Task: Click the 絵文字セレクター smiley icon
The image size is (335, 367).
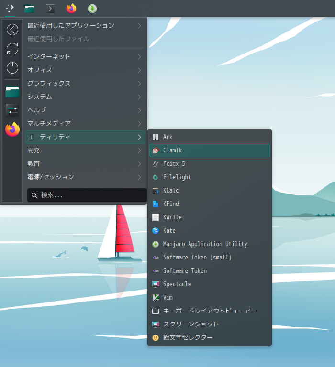Action: (x=156, y=337)
